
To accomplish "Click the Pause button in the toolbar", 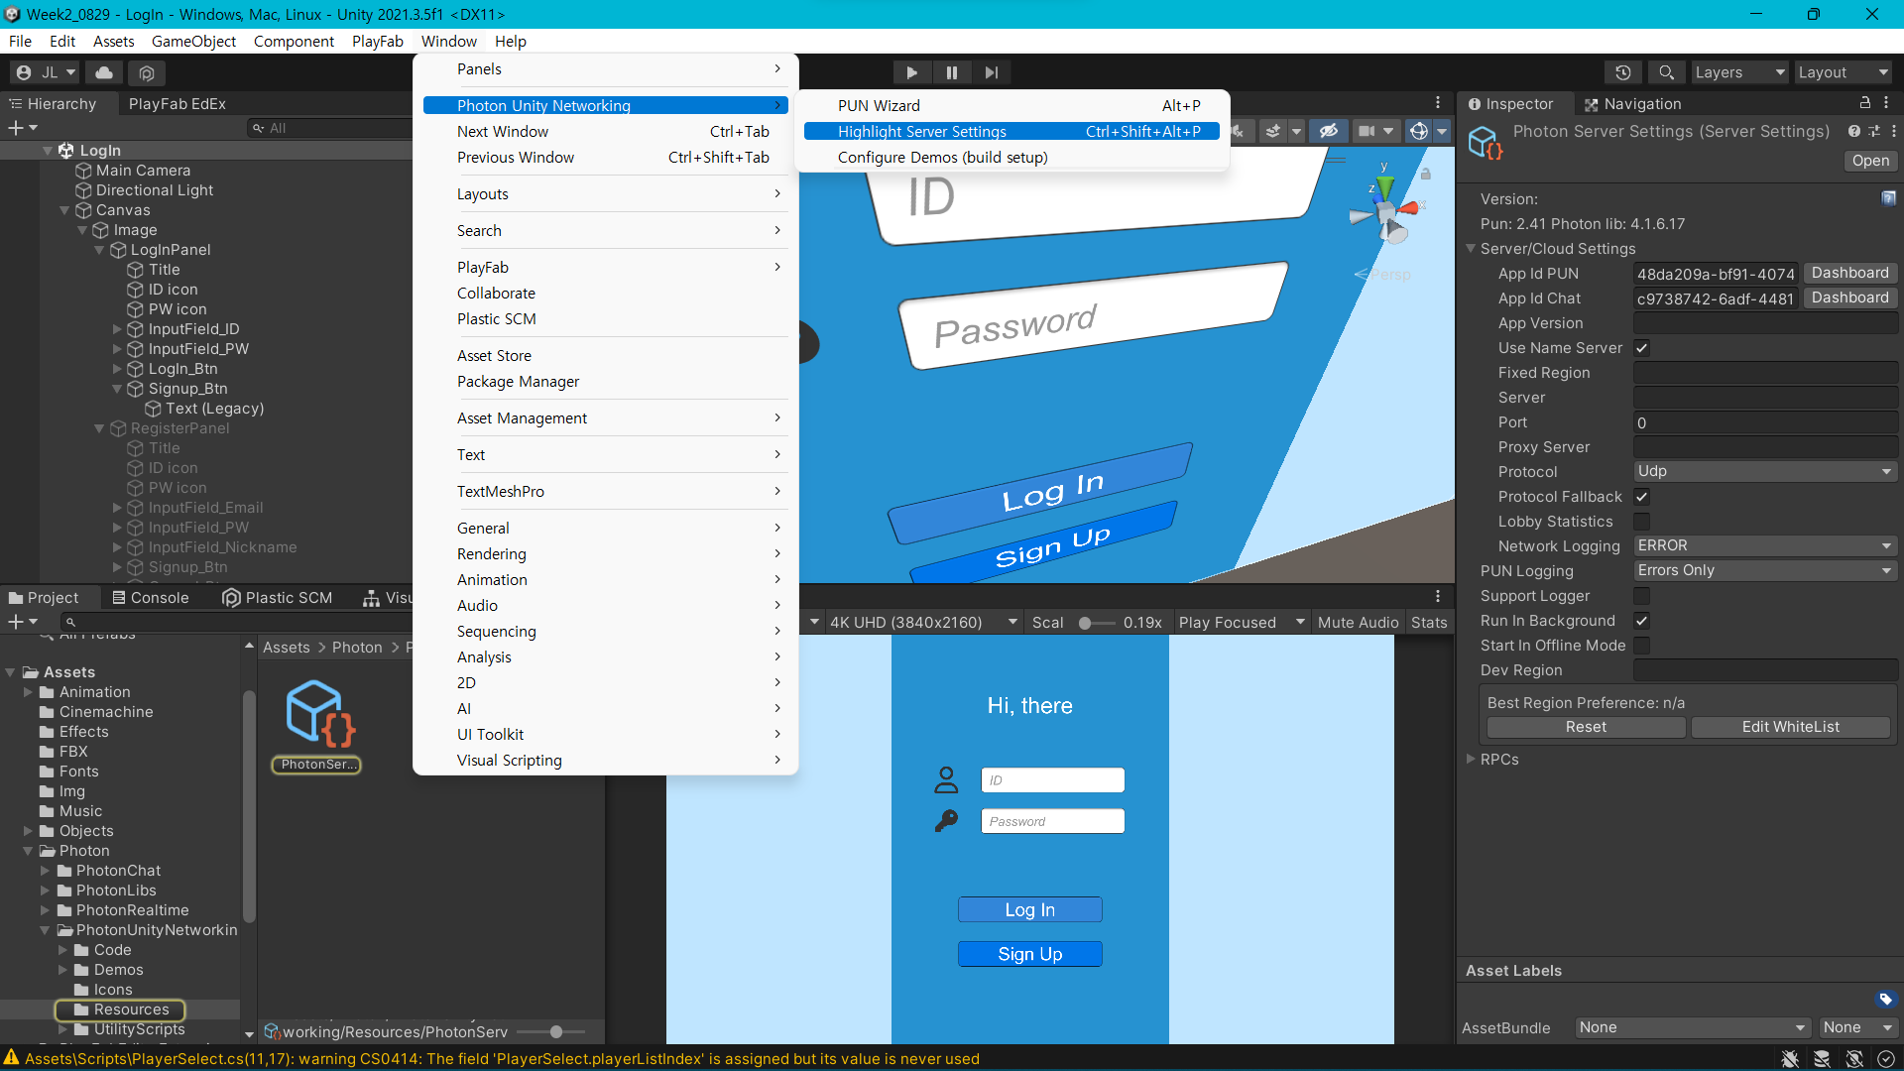I will pos(952,72).
